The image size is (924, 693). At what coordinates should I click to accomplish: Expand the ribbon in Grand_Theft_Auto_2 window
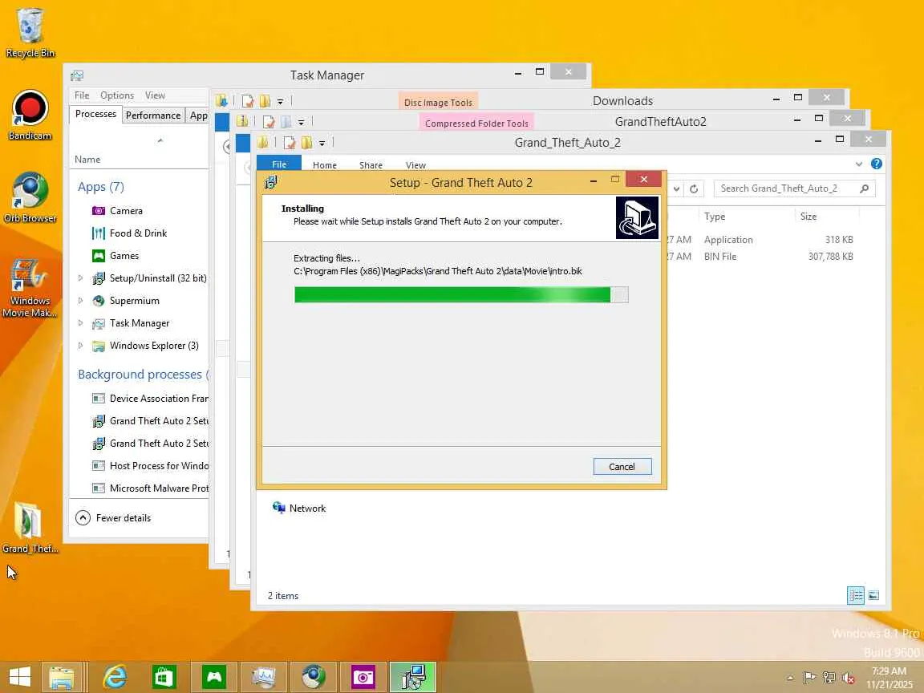859,164
